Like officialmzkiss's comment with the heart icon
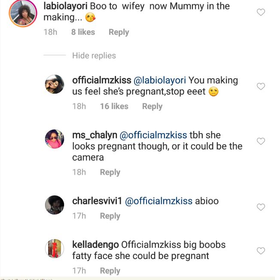Screen dimensions: 275x280 point(260,86)
